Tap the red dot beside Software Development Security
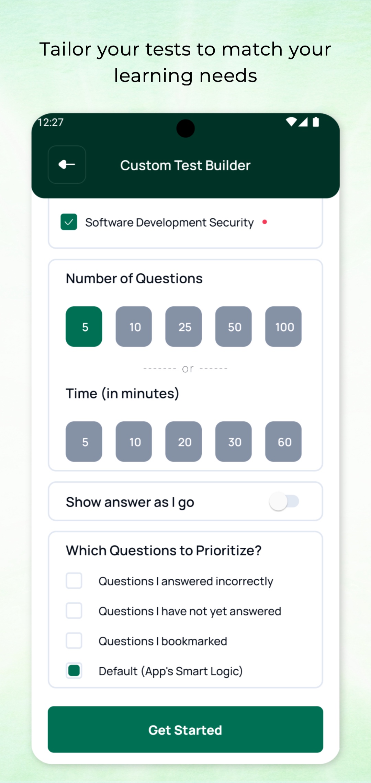The width and height of the screenshot is (371, 783). [265, 222]
